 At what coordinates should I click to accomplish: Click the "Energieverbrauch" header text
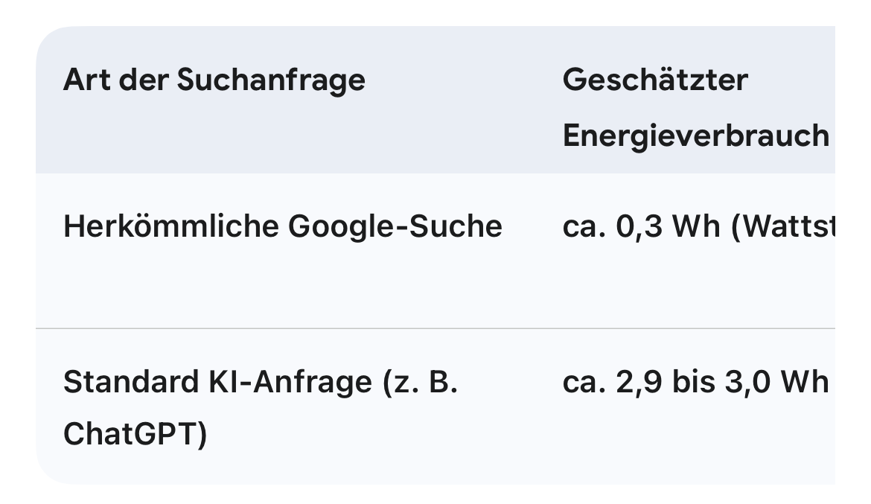(x=695, y=135)
